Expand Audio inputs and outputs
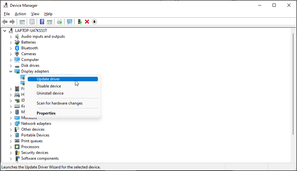 coord(11,37)
